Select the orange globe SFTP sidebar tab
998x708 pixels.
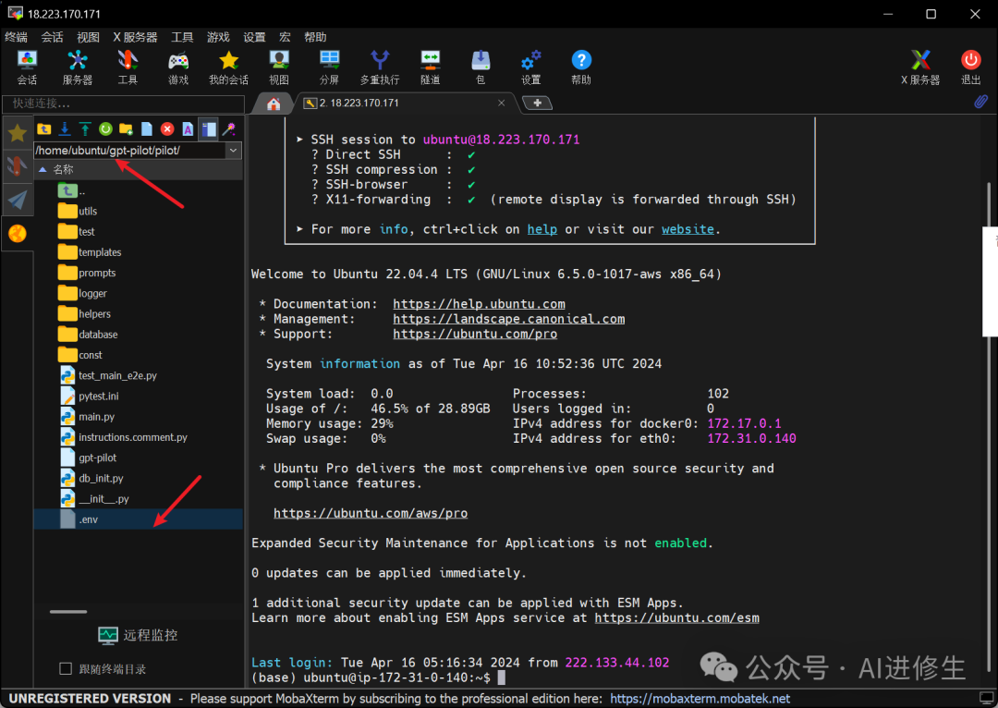tap(18, 233)
